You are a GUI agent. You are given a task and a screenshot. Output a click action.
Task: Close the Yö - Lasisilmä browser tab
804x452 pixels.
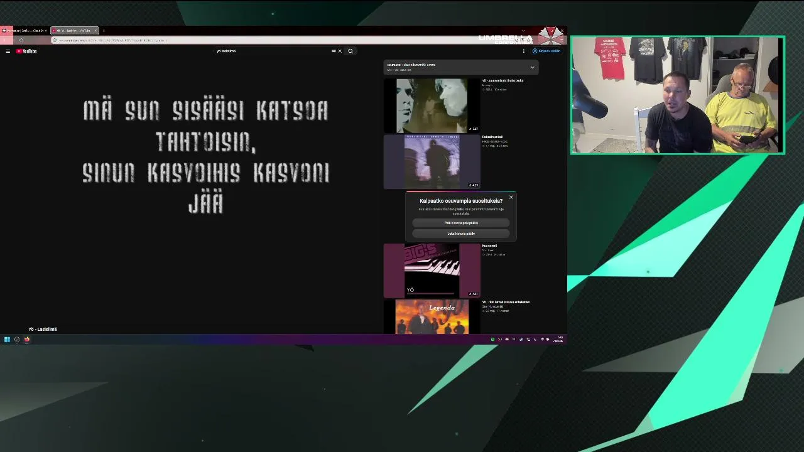(x=95, y=30)
